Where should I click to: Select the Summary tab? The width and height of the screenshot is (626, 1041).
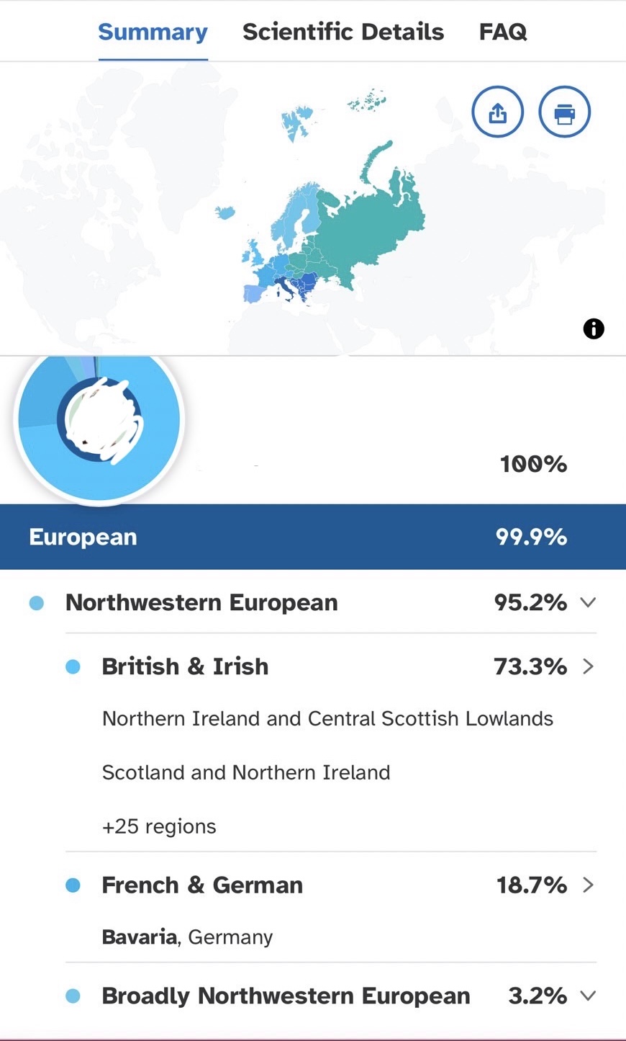[153, 32]
